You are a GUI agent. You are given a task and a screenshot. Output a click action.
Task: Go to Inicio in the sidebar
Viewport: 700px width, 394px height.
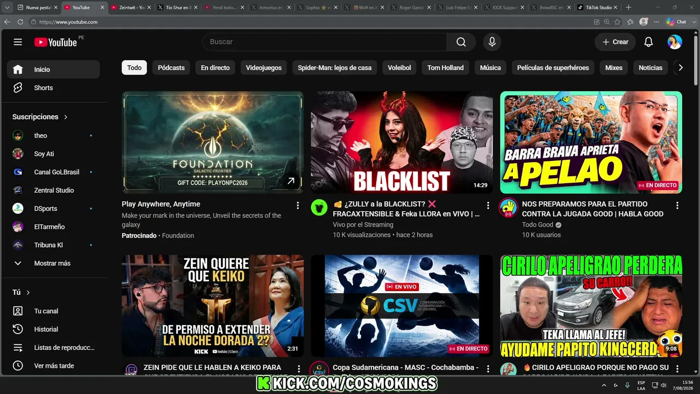[x=54, y=69]
